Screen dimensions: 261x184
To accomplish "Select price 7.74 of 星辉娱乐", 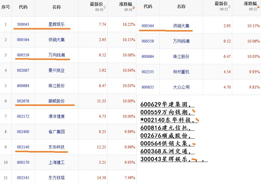I will (102, 24).
